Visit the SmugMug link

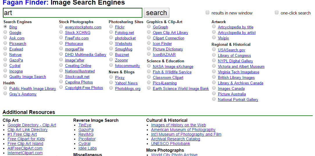[124, 49]
